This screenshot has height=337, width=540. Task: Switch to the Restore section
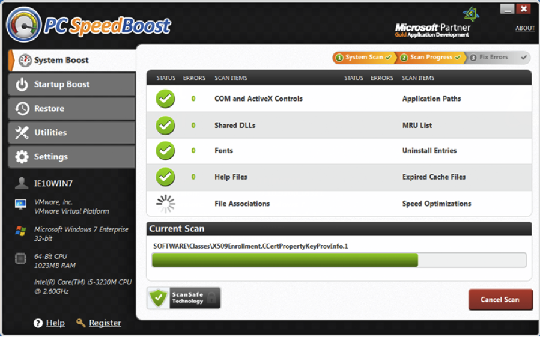point(72,109)
